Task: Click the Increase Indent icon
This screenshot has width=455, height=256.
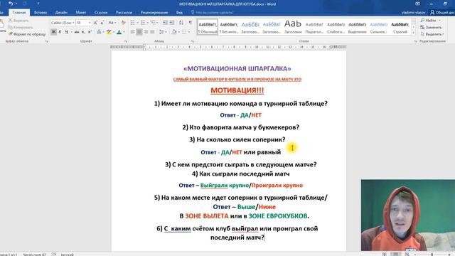Action: click(172, 23)
